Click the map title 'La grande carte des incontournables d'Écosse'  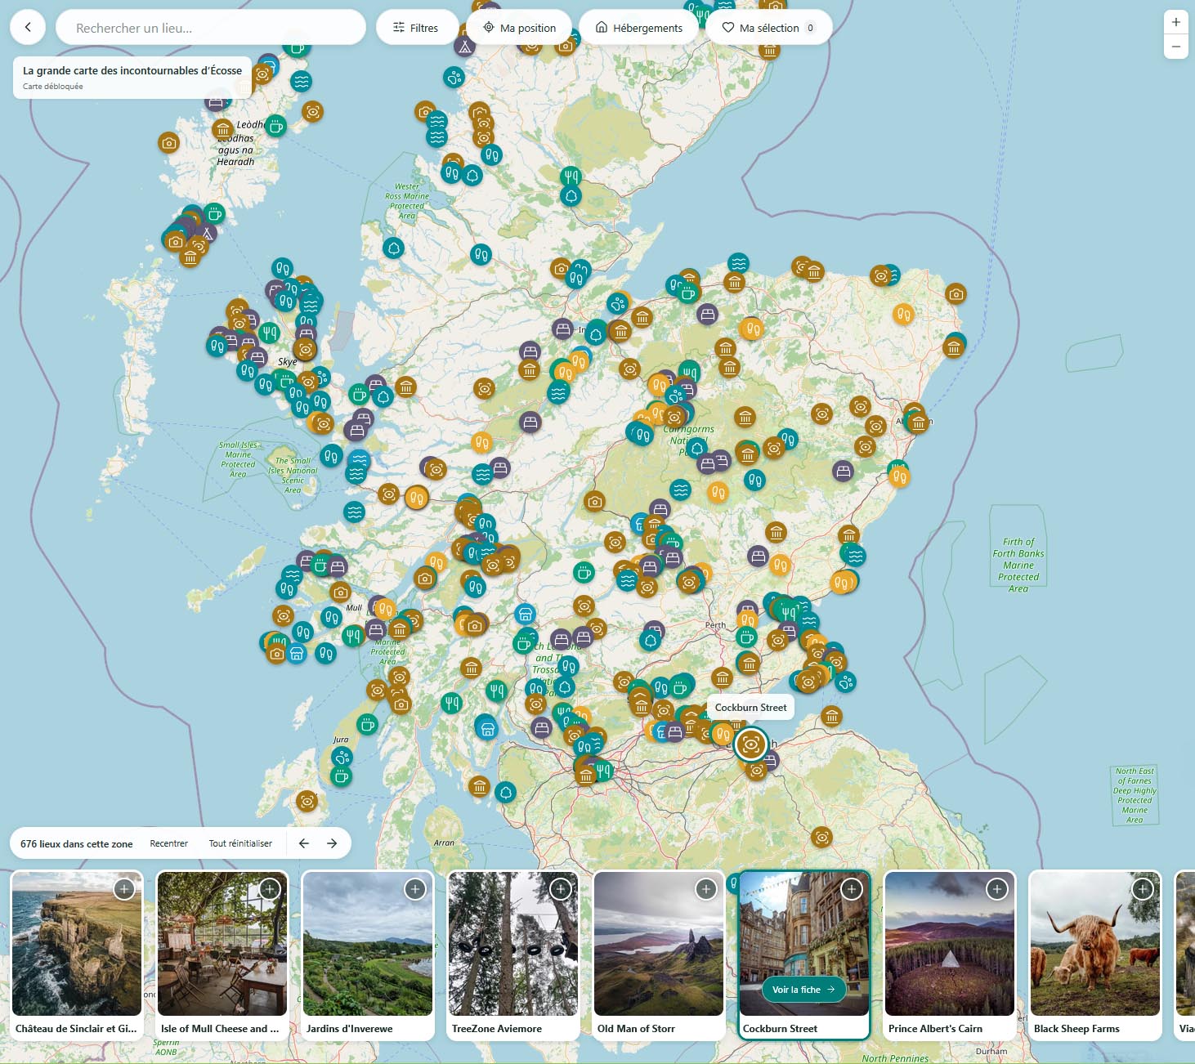pos(132,70)
